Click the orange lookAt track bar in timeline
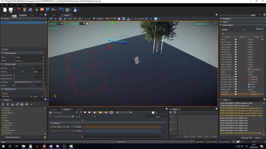 pyautogui.click(x=122, y=127)
